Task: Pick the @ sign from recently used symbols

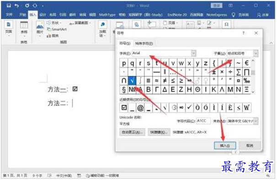Action: pos(140,108)
